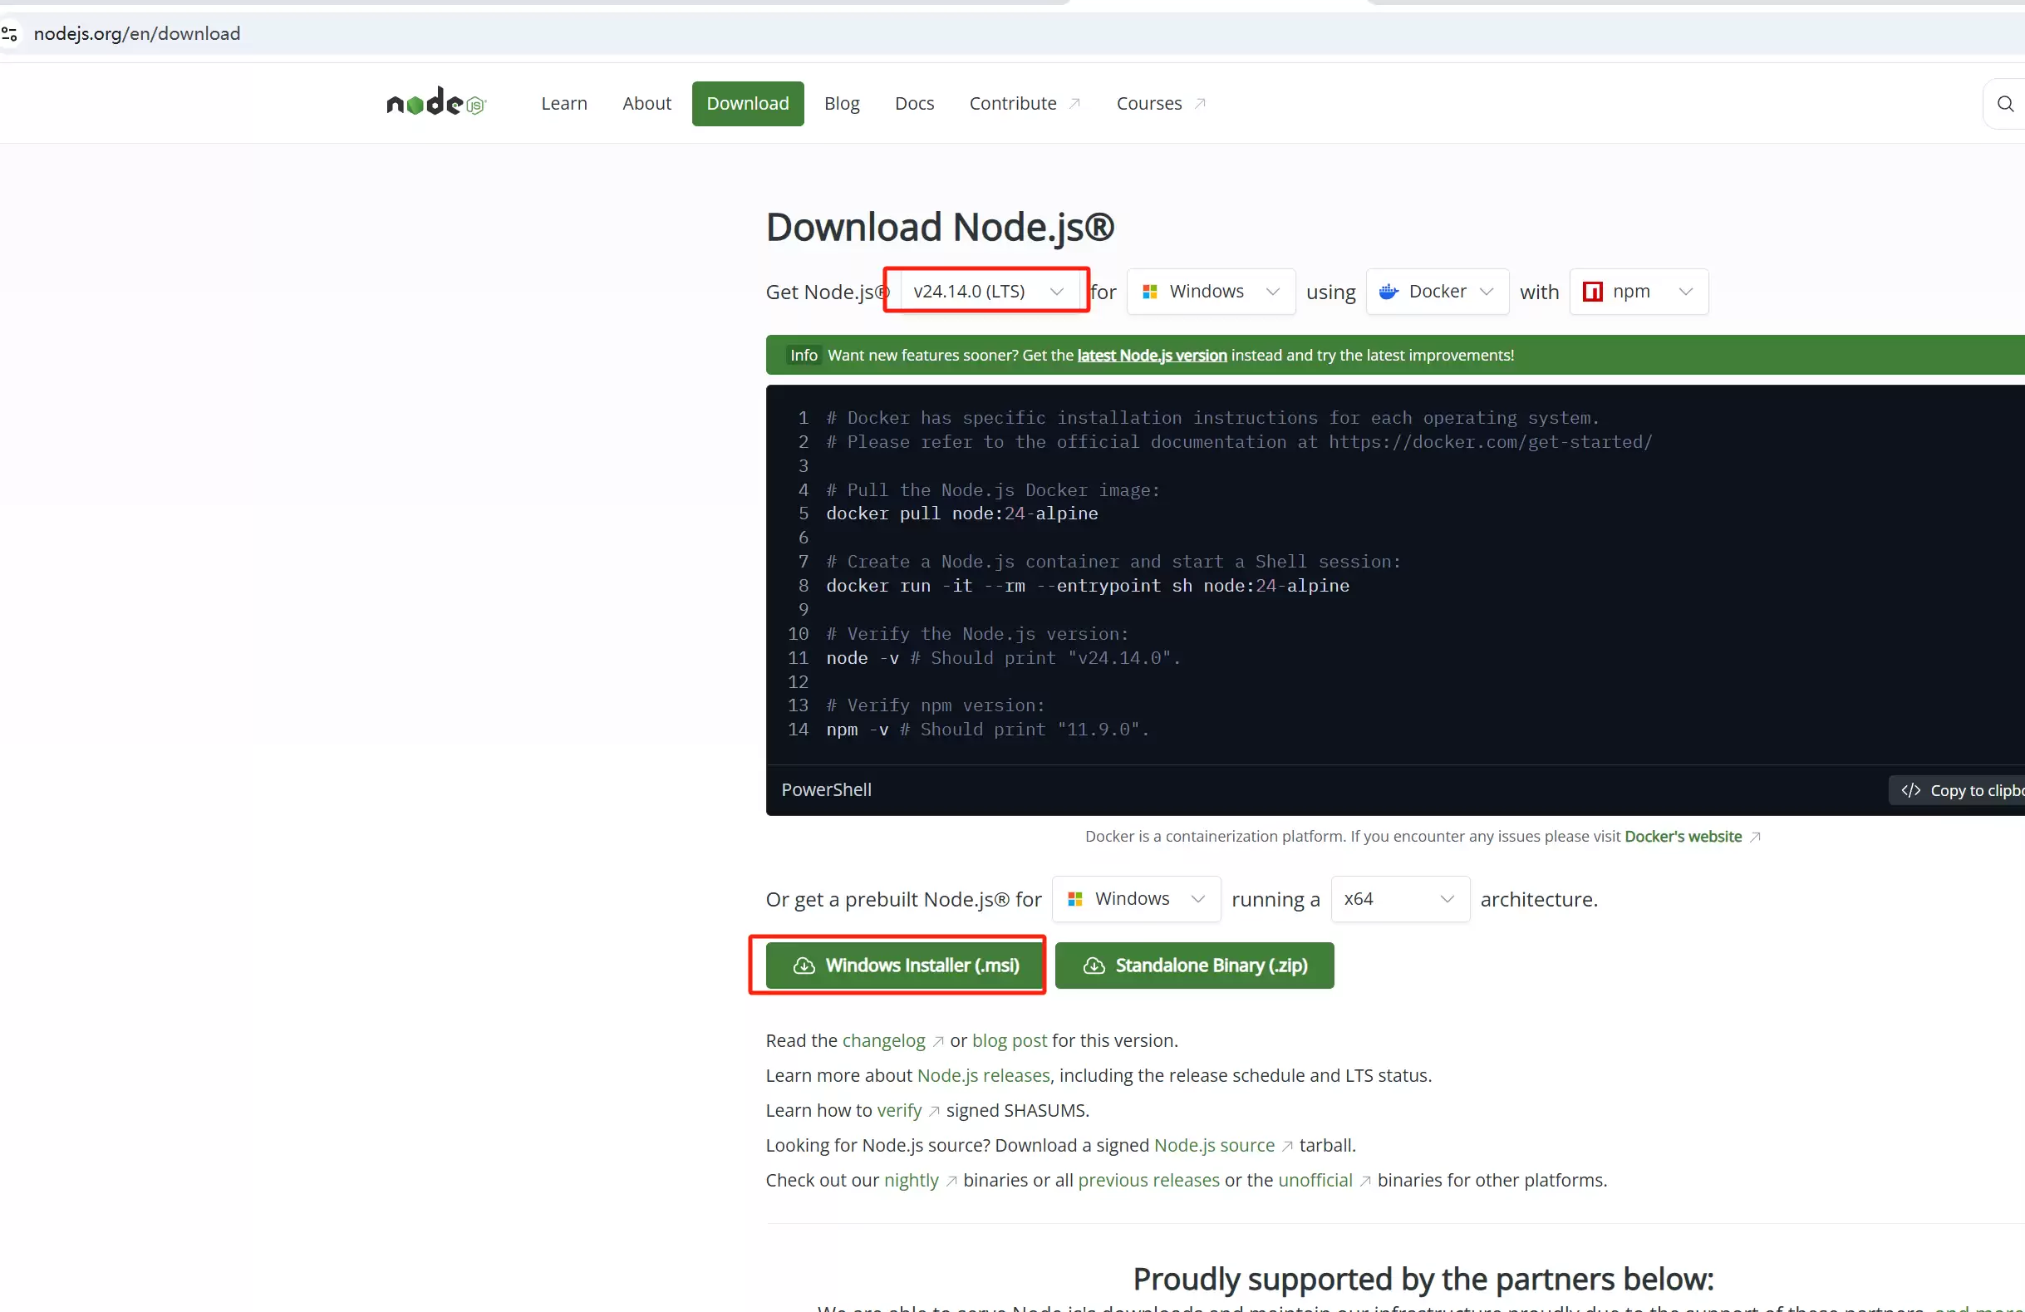Go to the Docs navigation item
This screenshot has height=1312, width=2025.
[914, 104]
